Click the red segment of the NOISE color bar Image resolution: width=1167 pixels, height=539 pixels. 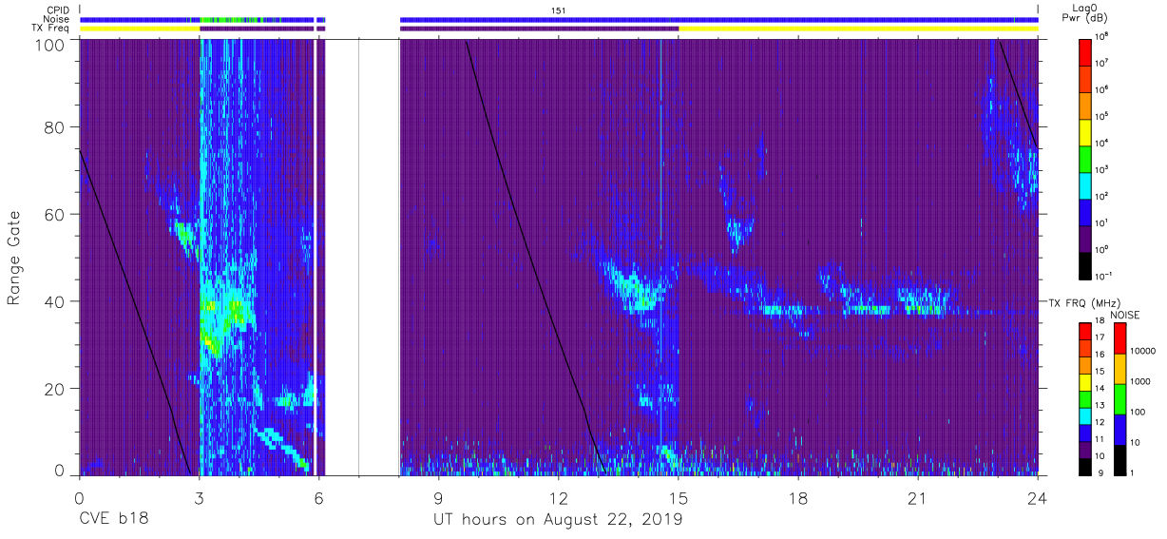click(1119, 338)
